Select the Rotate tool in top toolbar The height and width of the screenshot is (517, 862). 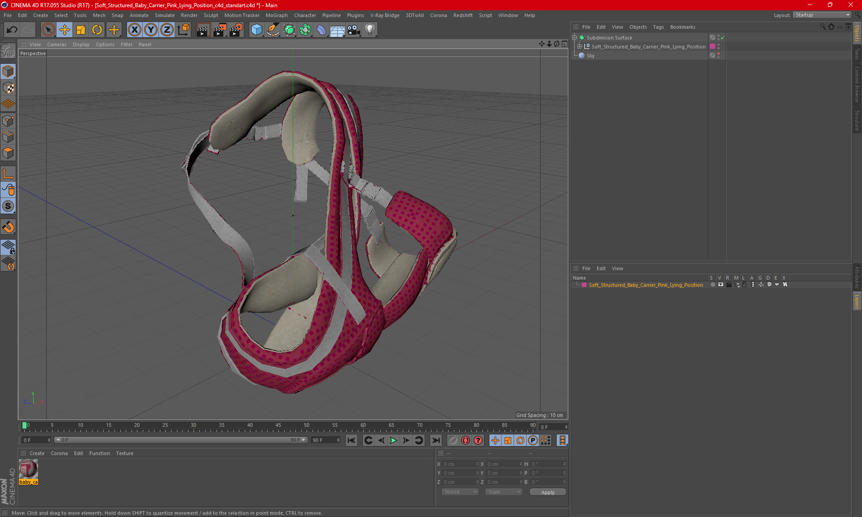tap(97, 30)
